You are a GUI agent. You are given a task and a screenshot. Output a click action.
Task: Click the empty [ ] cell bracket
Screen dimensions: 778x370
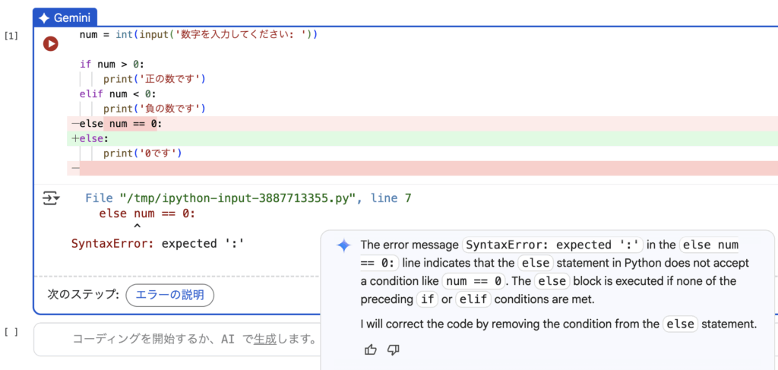point(11,332)
